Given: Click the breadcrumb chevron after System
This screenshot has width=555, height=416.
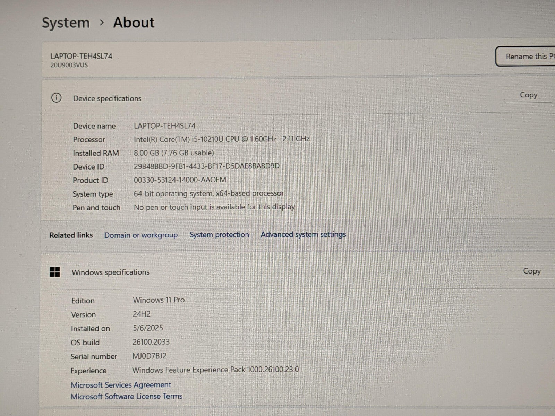Looking at the screenshot, I should [102, 23].
